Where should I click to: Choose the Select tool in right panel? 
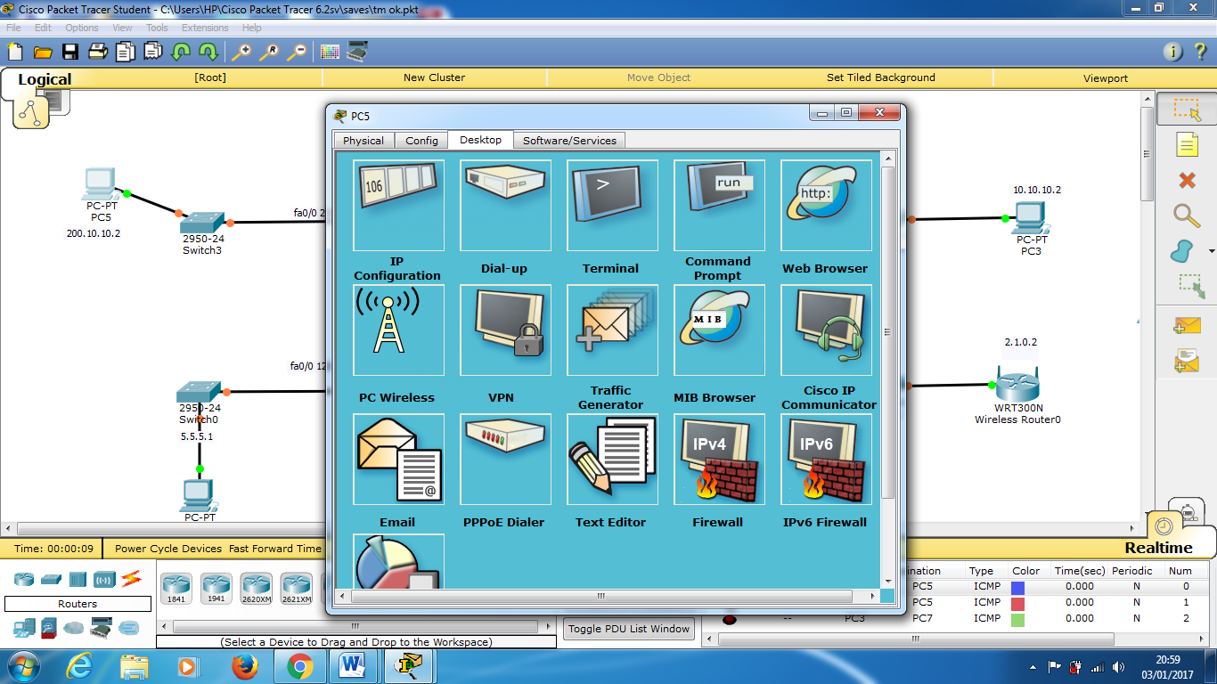[1187, 110]
